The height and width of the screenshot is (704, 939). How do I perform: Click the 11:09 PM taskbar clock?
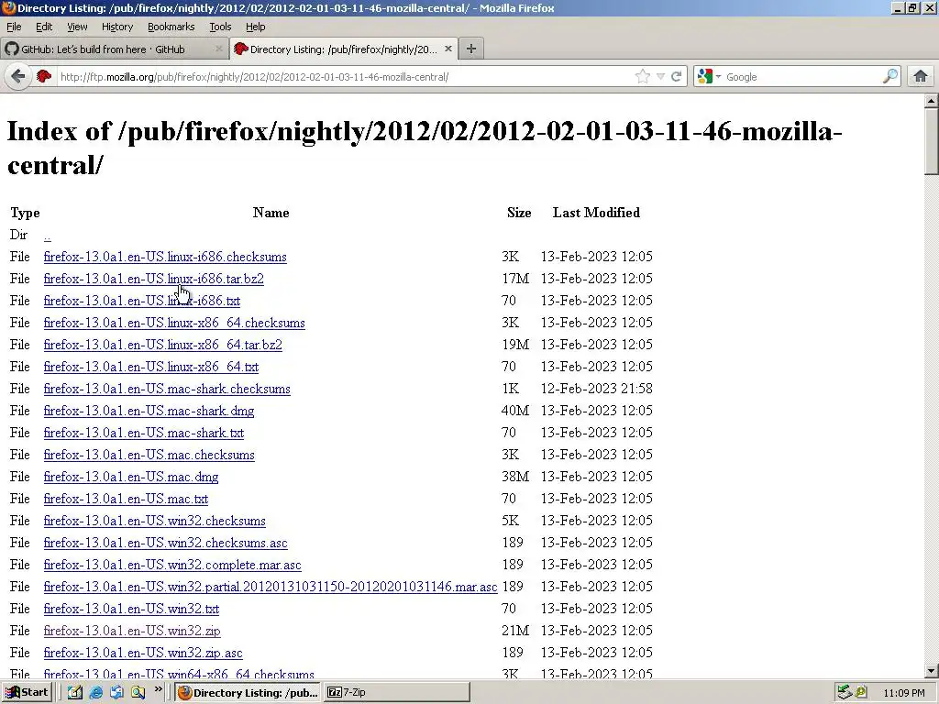tap(903, 693)
